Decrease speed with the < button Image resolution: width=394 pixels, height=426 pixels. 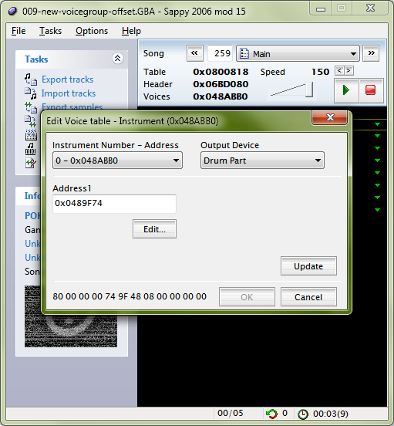pos(339,71)
